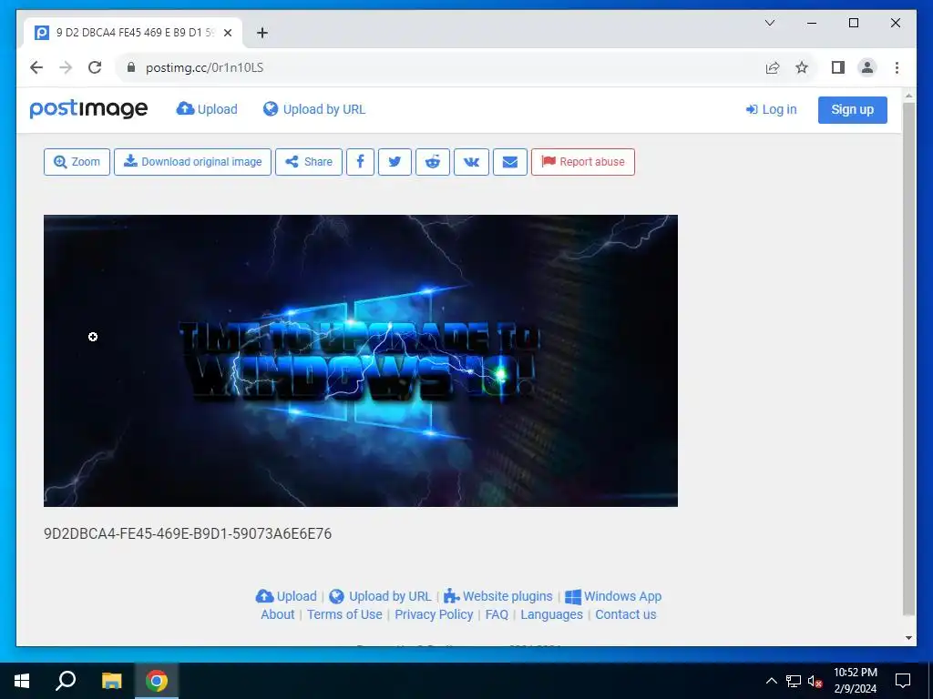Expand the tab search dropdown
This screenshot has height=699, width=933.
(x=769, y=23)
